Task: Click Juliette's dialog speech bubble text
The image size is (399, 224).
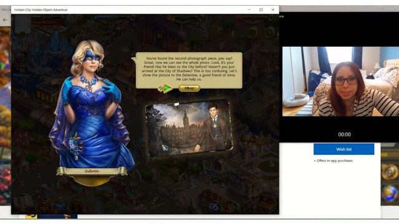Action: pyautogui.click(x=189, y=68)
